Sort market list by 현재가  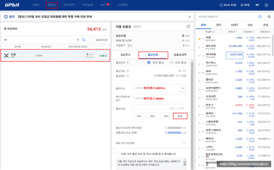pyautogui.click(x=233, y=32)
